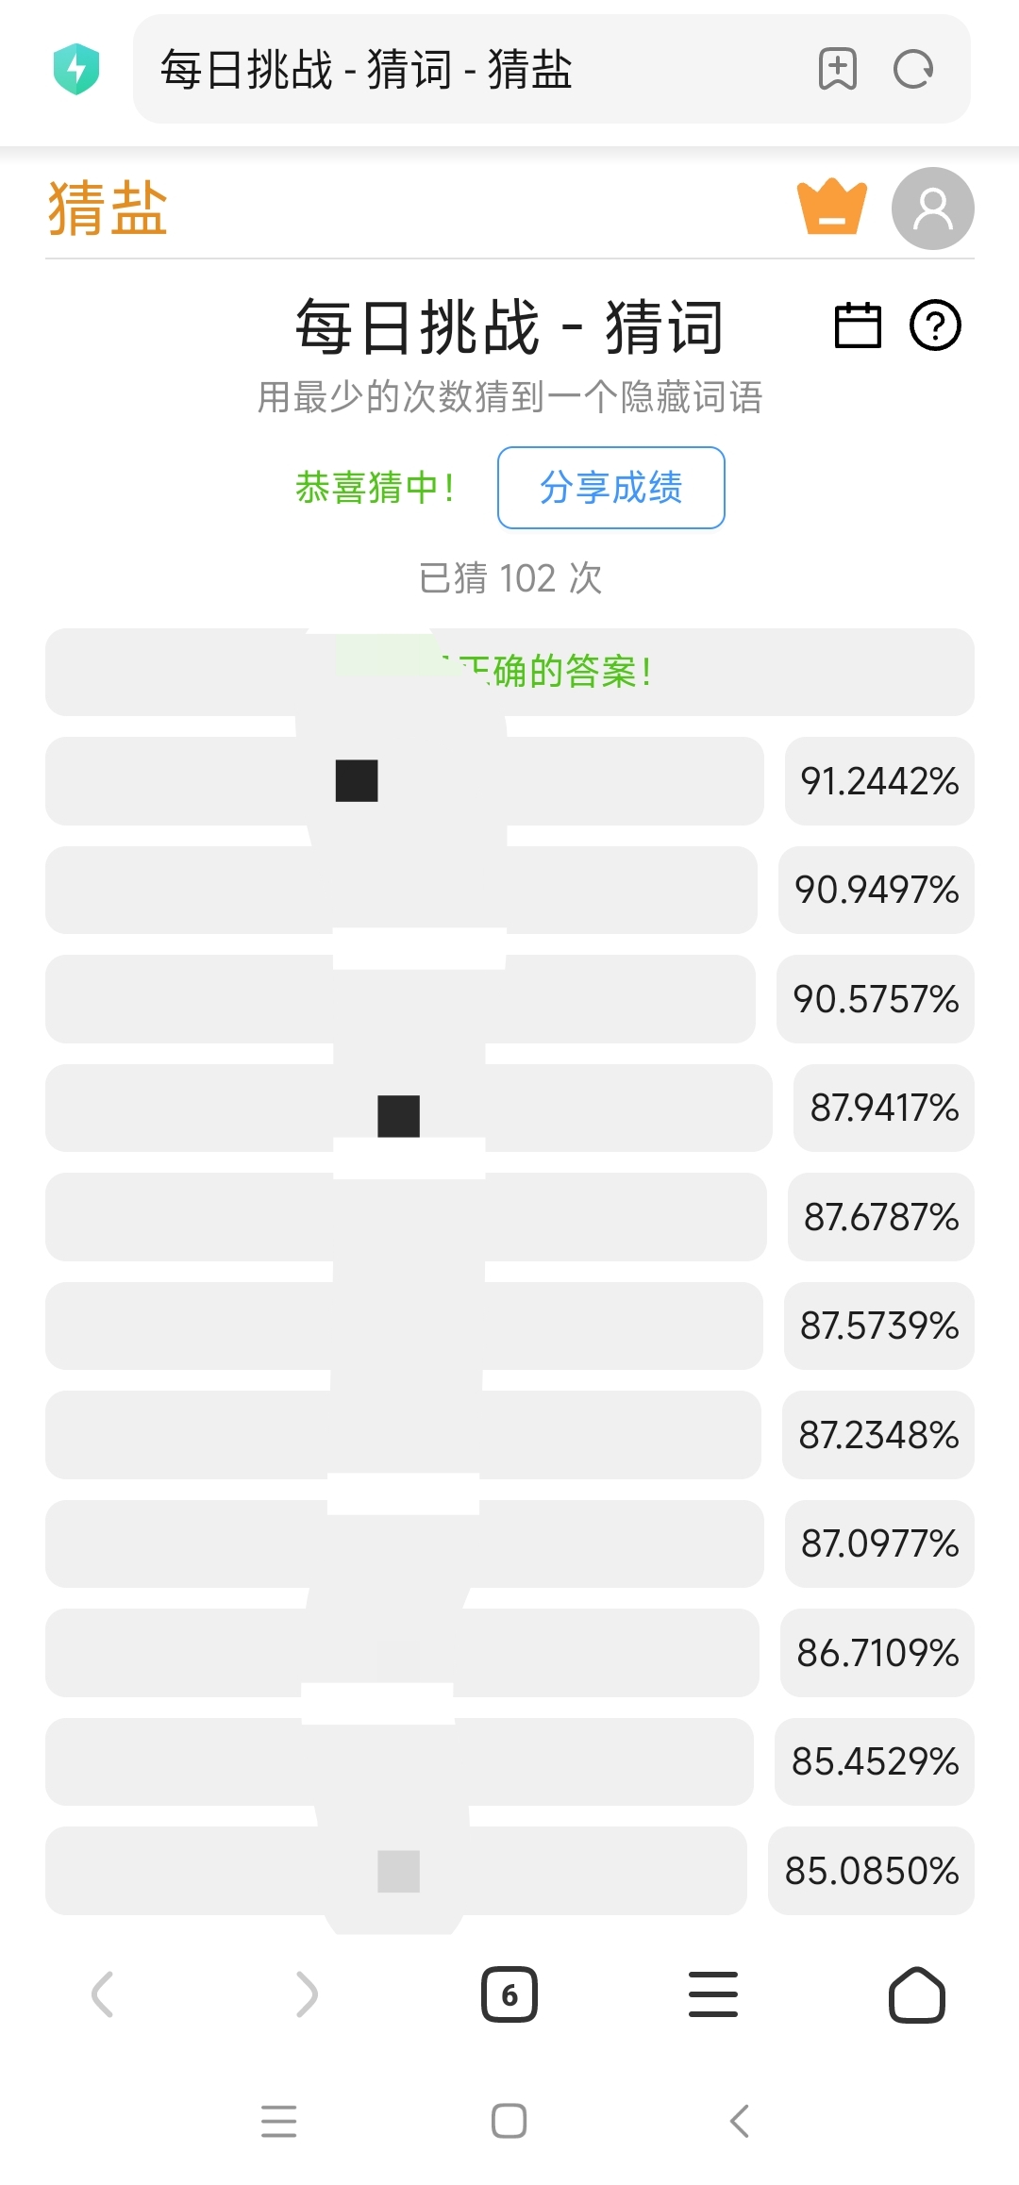
Task: Open the user profile avatar
Action: (932, 208)
